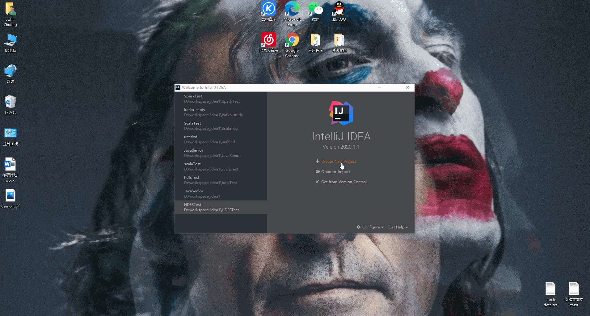Screen dimensions: 590x316
Task: Select the 考研计划.docx Word file
Action: [x=11, y=170]
